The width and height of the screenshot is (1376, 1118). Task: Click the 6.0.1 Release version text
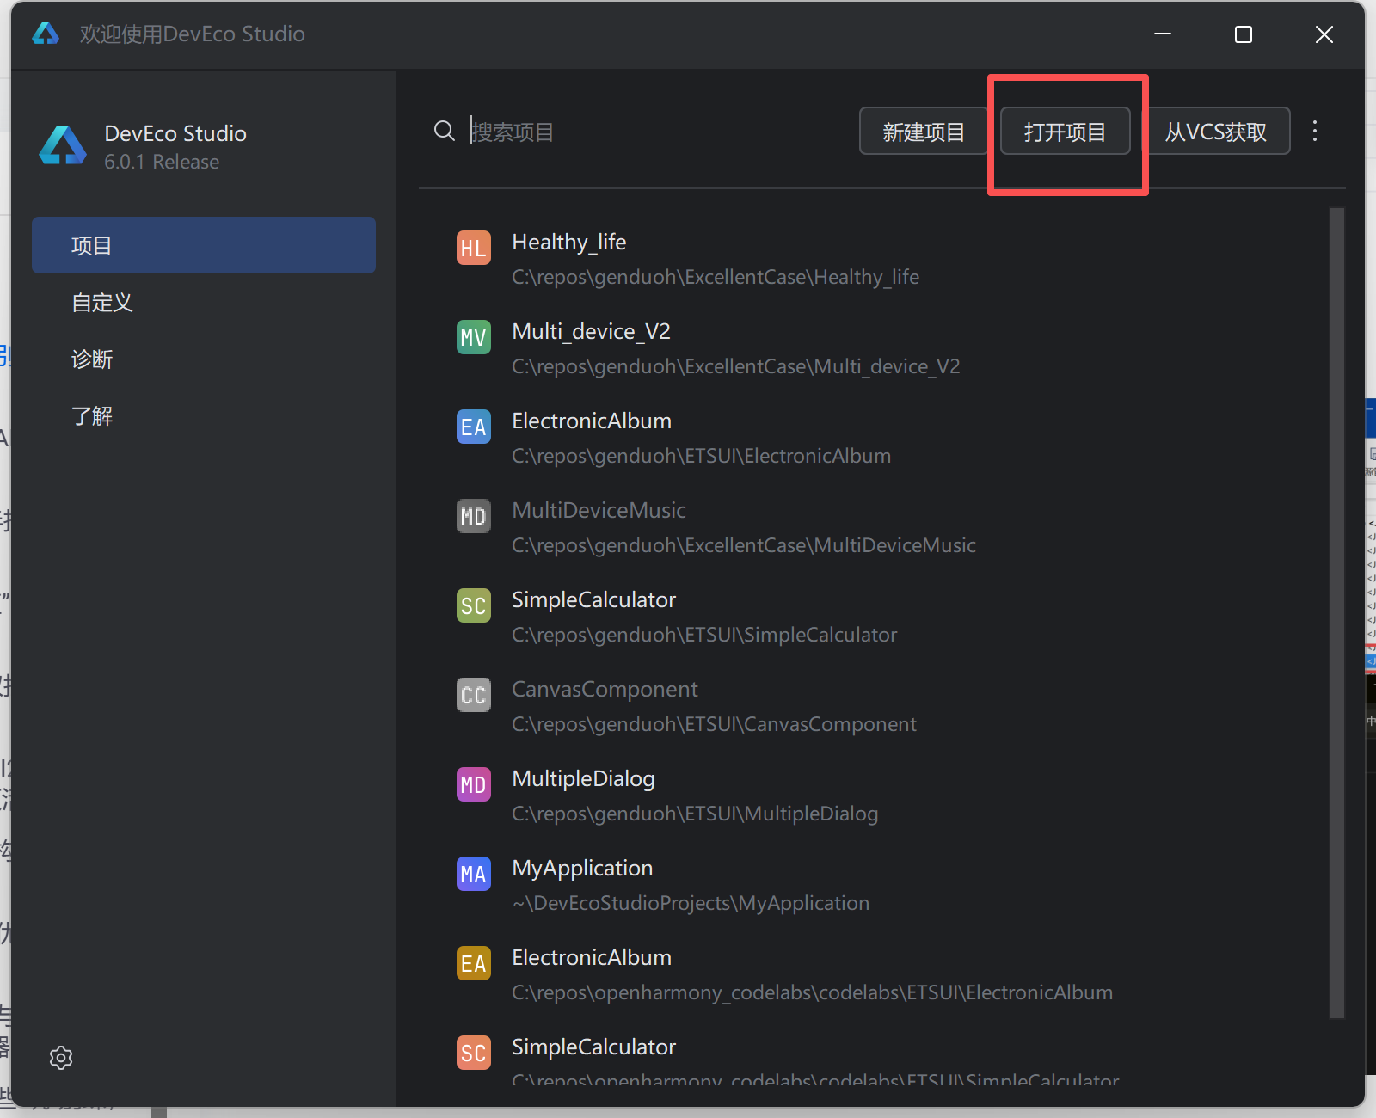click(162, 162)
